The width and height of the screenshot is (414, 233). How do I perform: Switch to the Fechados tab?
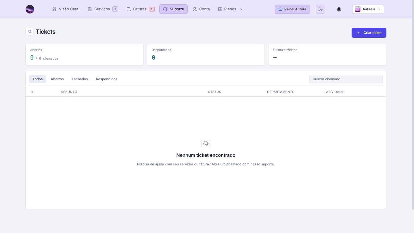click(x=80, y=79)
